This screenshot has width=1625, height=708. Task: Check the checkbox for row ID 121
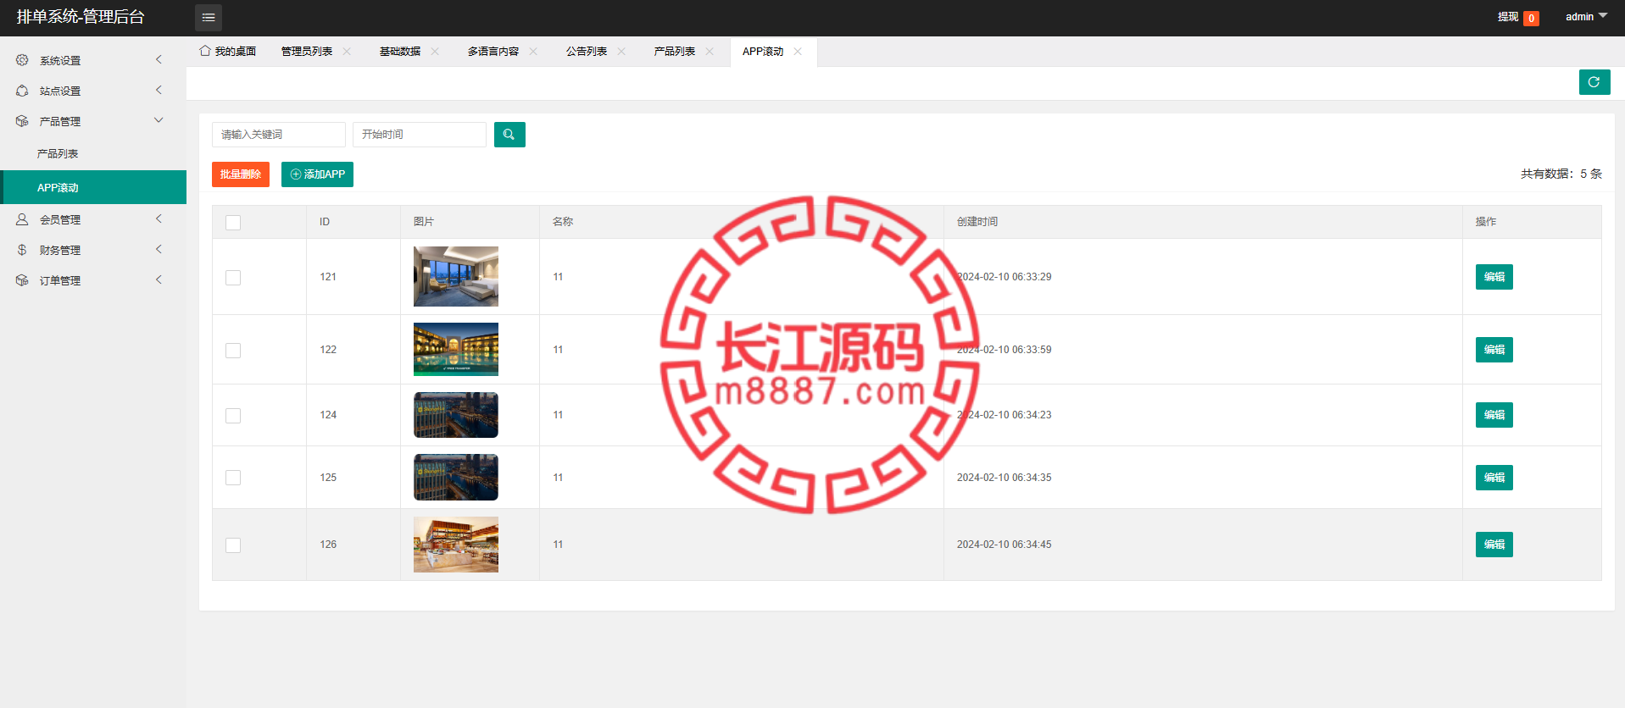233,278
